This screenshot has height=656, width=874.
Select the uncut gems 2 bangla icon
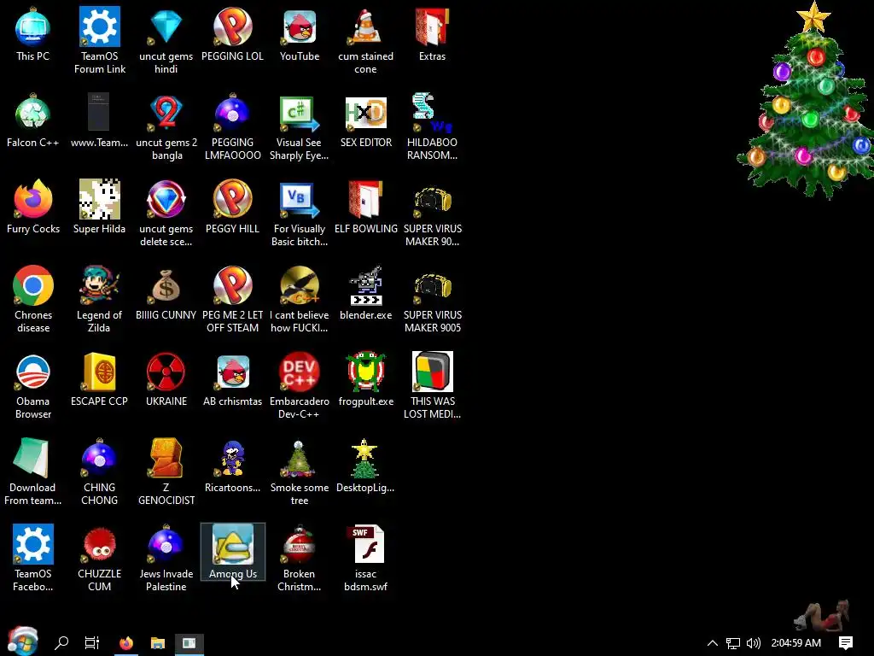coord(166,127)
